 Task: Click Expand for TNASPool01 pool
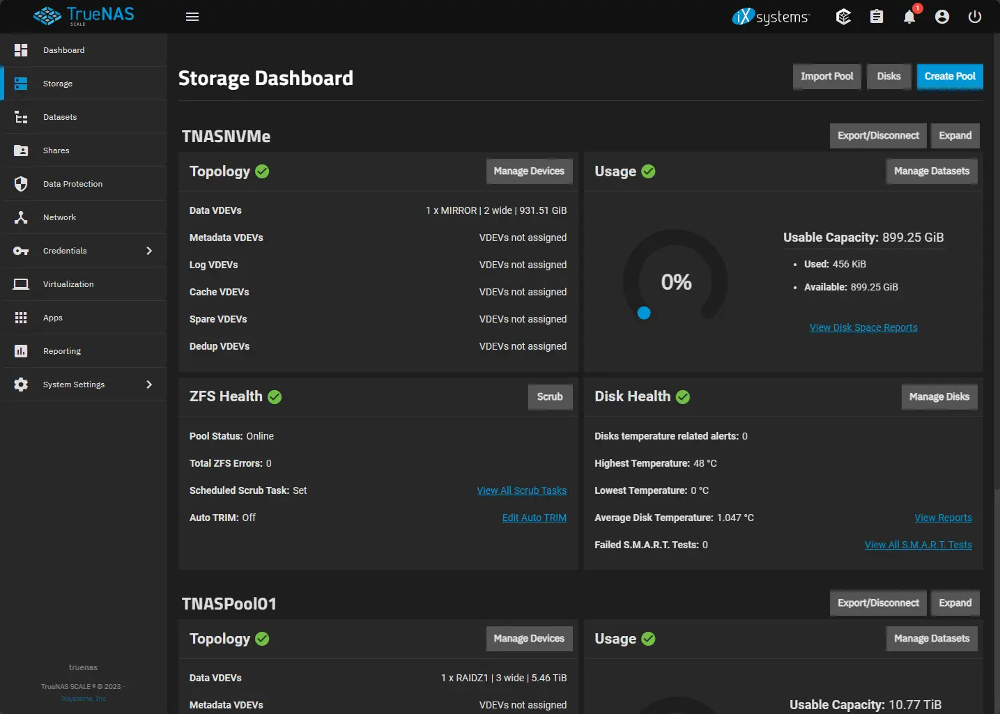pos(955,603)
